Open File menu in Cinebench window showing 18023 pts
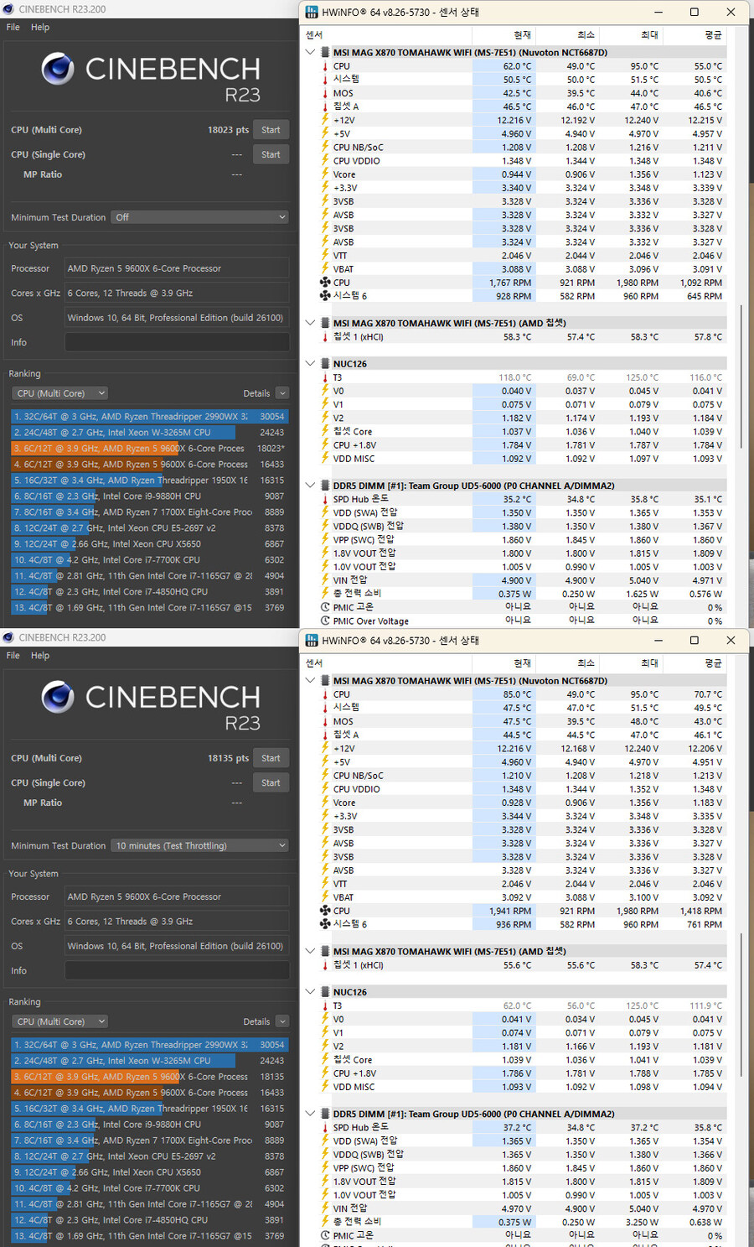The height and width of the screenshot is (1247, 754). 13,27
